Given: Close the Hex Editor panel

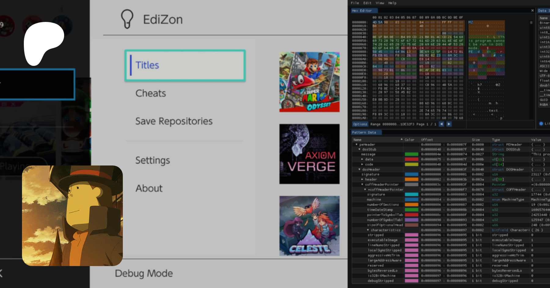Looking at the screenshot, I should [x=532, y=11].
